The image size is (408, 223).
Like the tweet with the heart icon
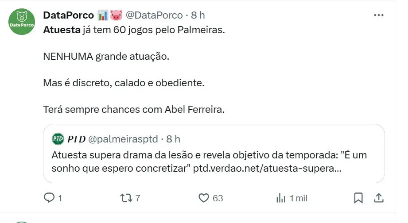coord(203,198)
